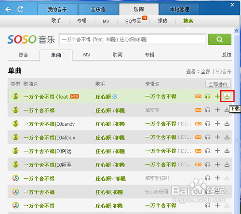
Task: Open the MV sub-navigation item
Action: 106,21
